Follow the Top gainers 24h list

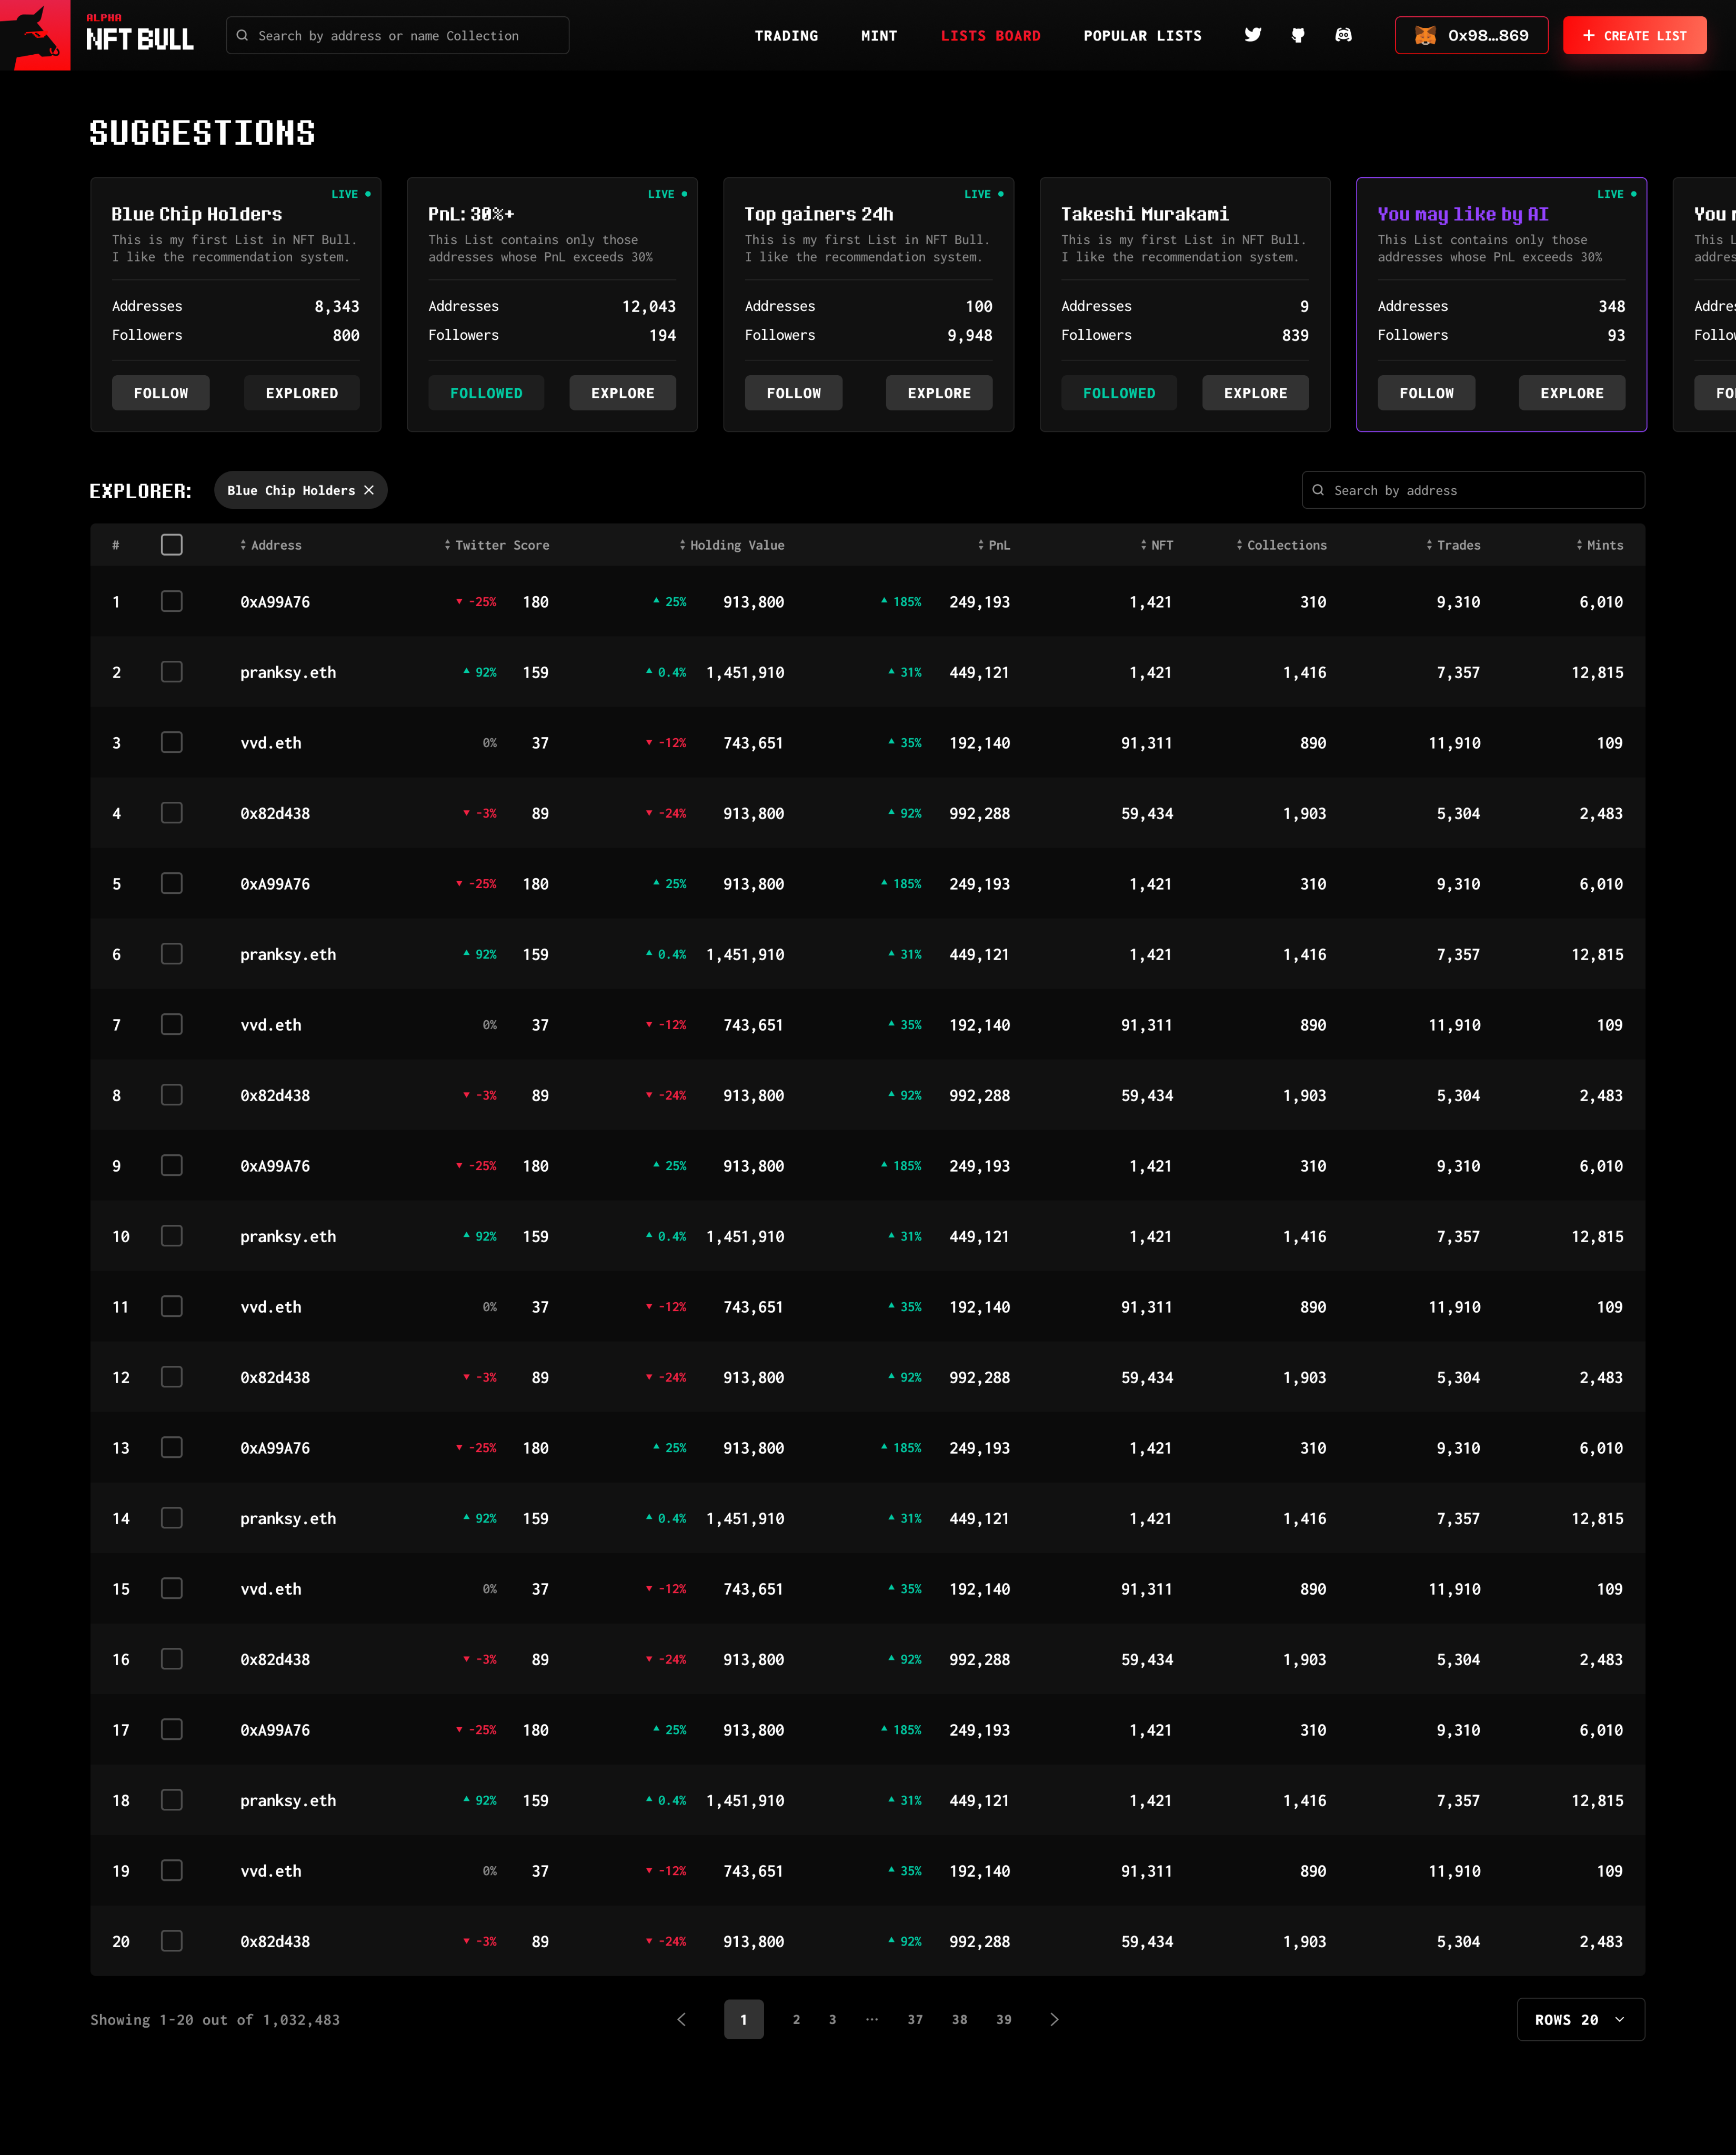793,393
